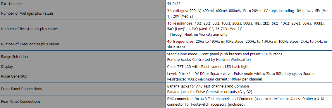
Task: Click the 'Stand alone mode' description line
Action: (x=224, y=54)
